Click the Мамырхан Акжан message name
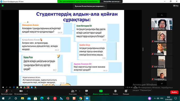180x101 pixels. click(30, 25)
